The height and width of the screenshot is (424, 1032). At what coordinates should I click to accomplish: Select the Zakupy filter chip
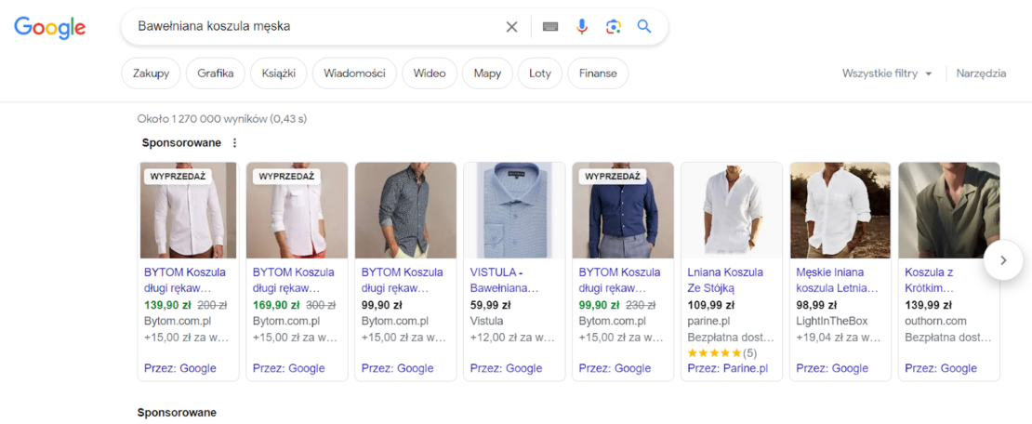[151, 73]
